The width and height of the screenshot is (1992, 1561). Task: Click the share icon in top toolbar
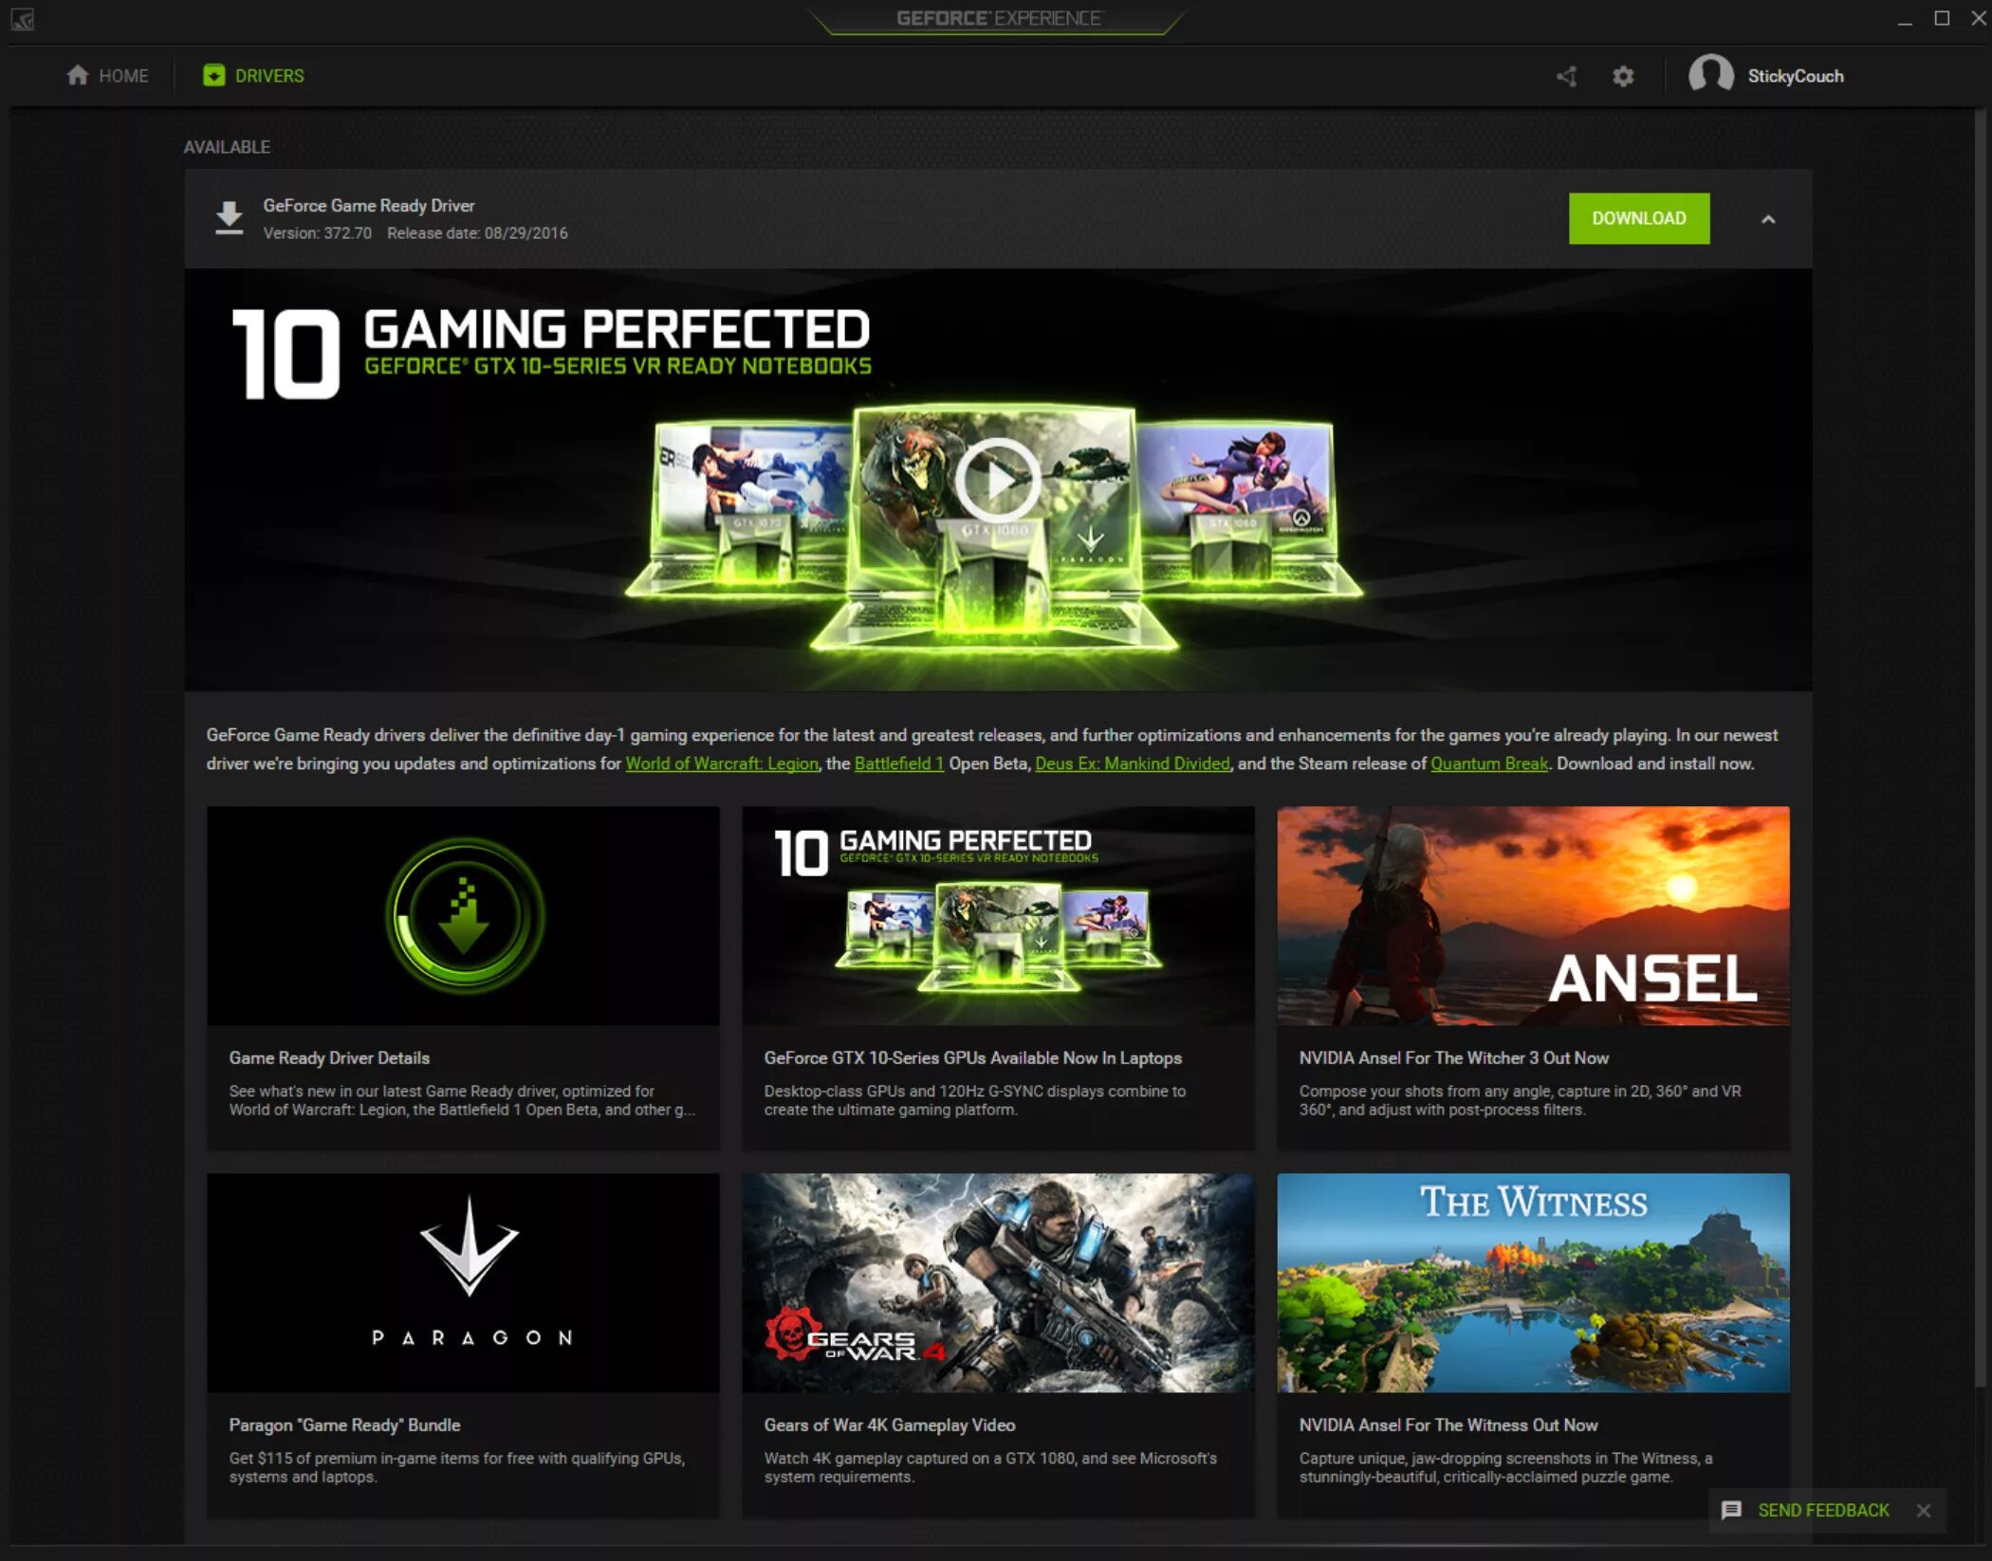coord(1568,76)
